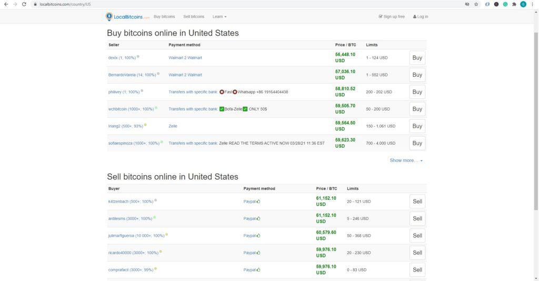The height and width of the screenshot is (281, 539).
Task: Click the eye-slash icon in address bar
Action: tap(467, 4)
